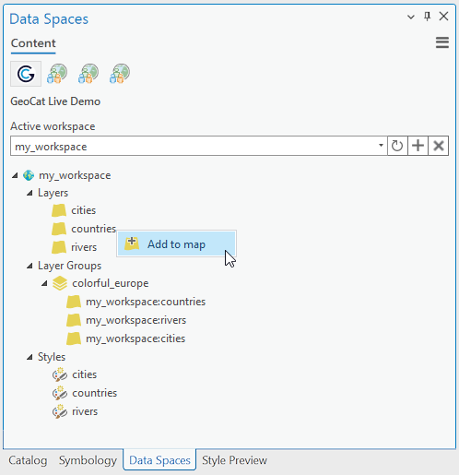Switch to the Style Preview tab
The width and height of the screenshot is (459, 475).
[x=234, y=460]
